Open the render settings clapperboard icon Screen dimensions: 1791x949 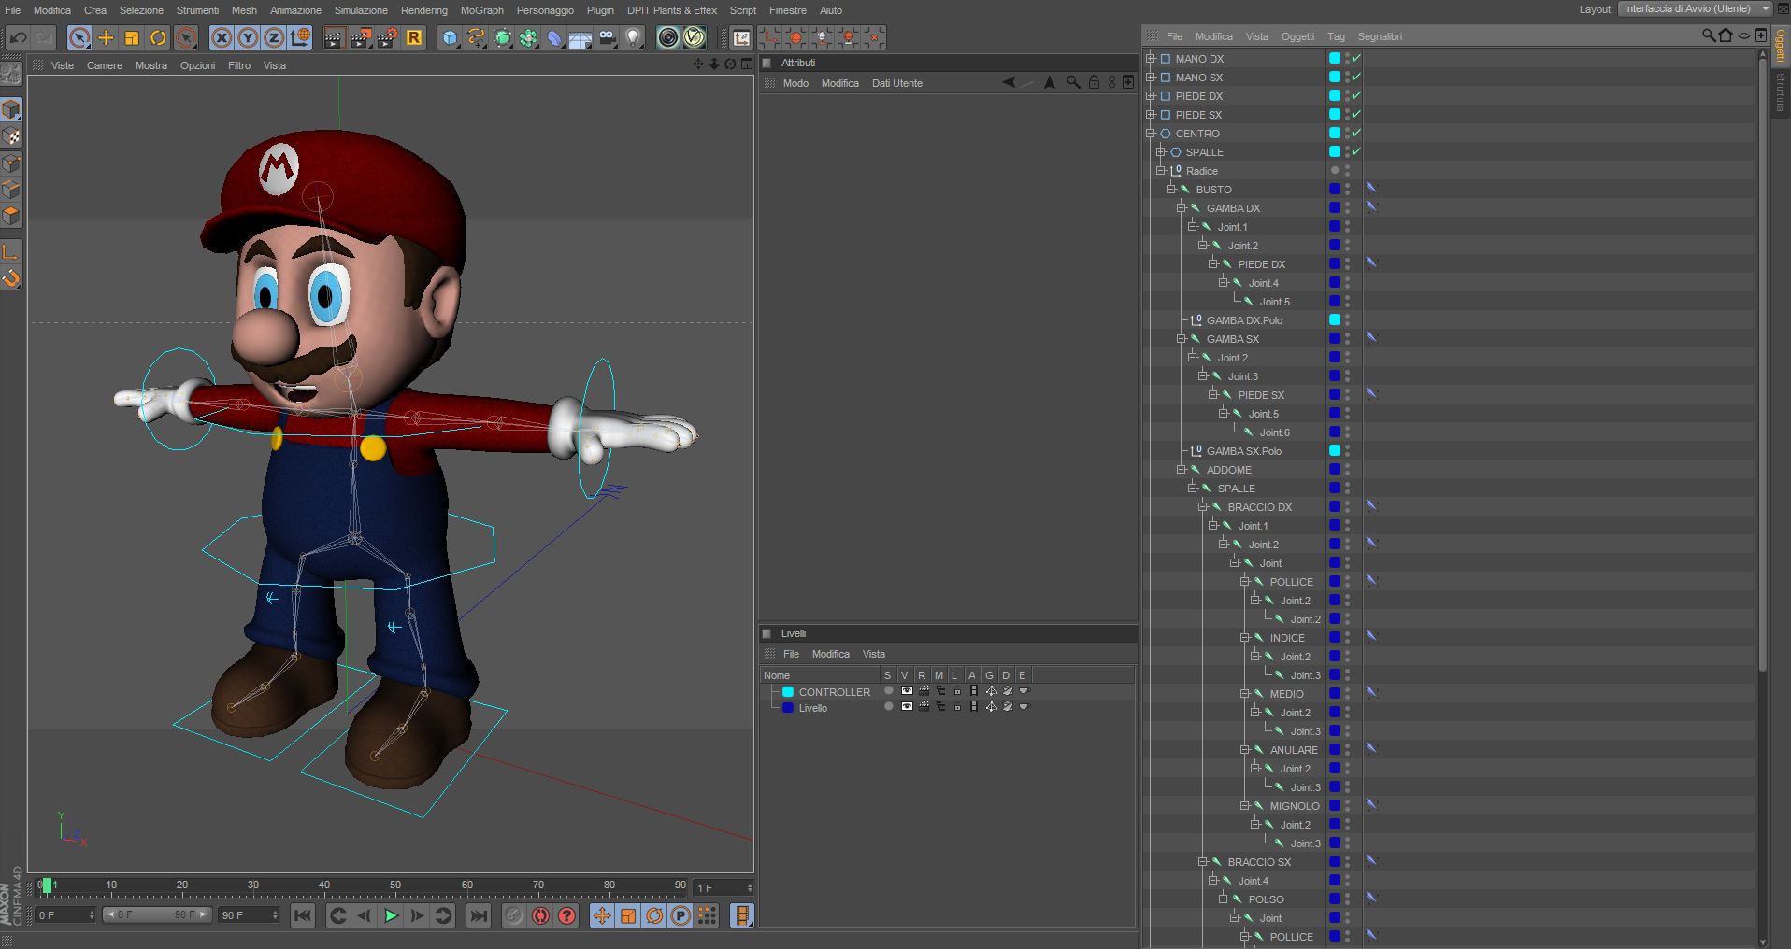coord(387,37)
